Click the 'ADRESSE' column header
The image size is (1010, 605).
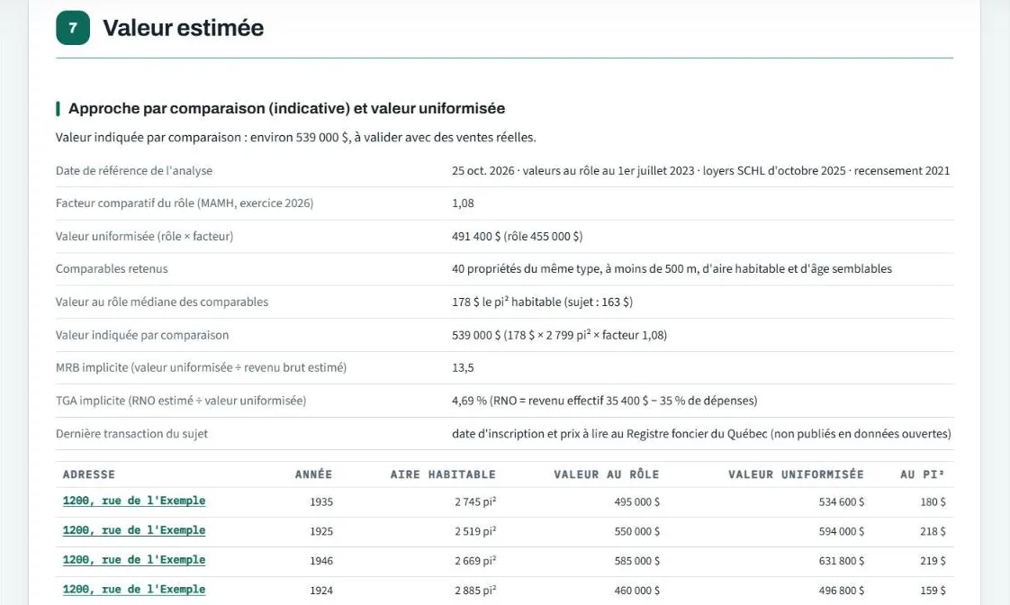click(x=89, y=474)
